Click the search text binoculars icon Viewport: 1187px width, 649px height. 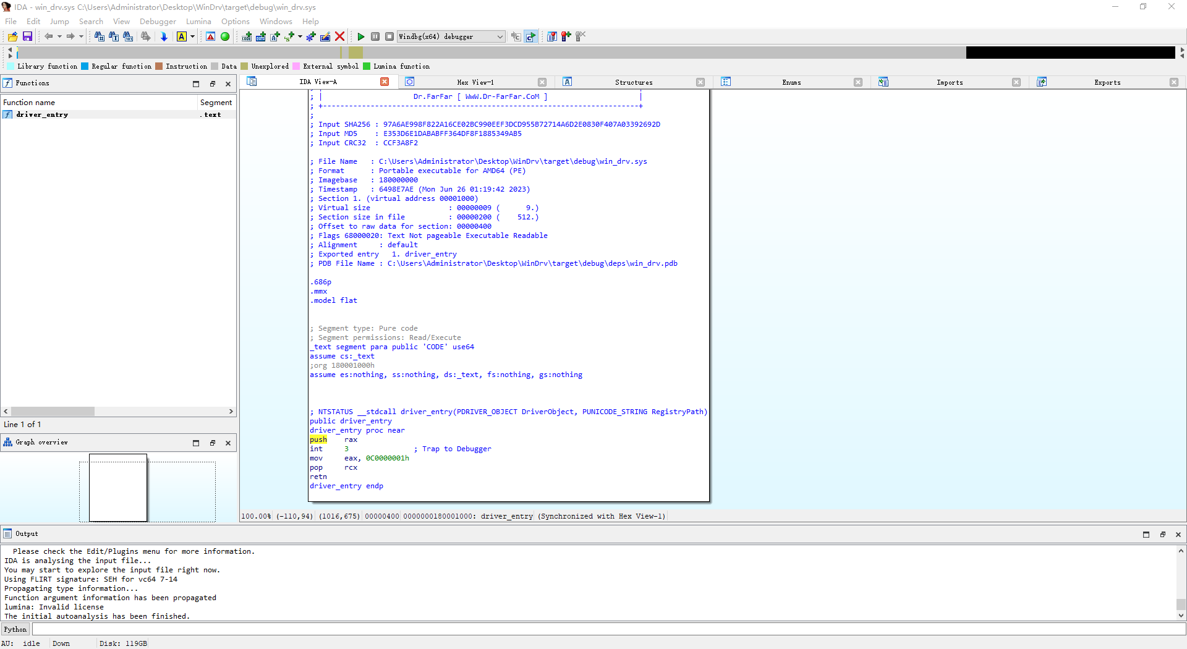click(x=114, y=36)
